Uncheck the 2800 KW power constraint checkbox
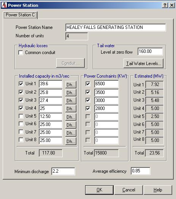 pyautogui.click(x=88, y=108)
